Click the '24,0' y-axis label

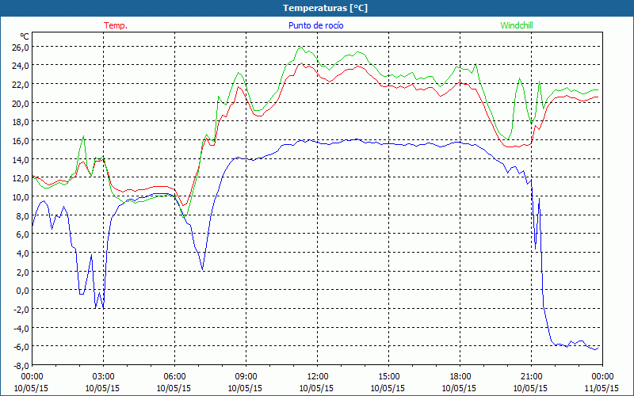click(21, 66)
